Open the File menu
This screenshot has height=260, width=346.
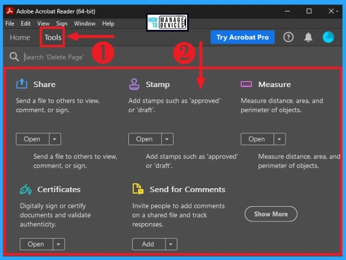coord(10,23)
